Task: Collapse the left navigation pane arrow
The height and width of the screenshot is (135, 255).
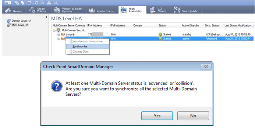Action: (x=46, y=17)
